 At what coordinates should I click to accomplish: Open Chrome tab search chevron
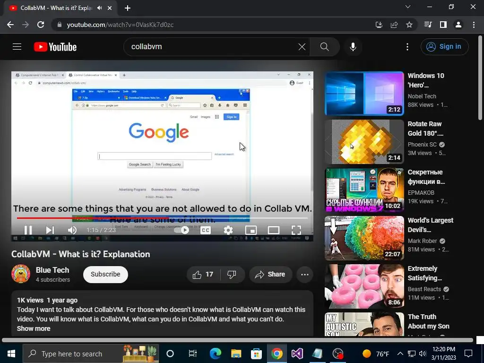pos(408,7)
